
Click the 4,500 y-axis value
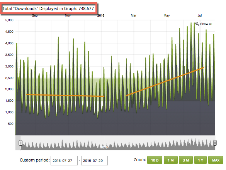9,32
